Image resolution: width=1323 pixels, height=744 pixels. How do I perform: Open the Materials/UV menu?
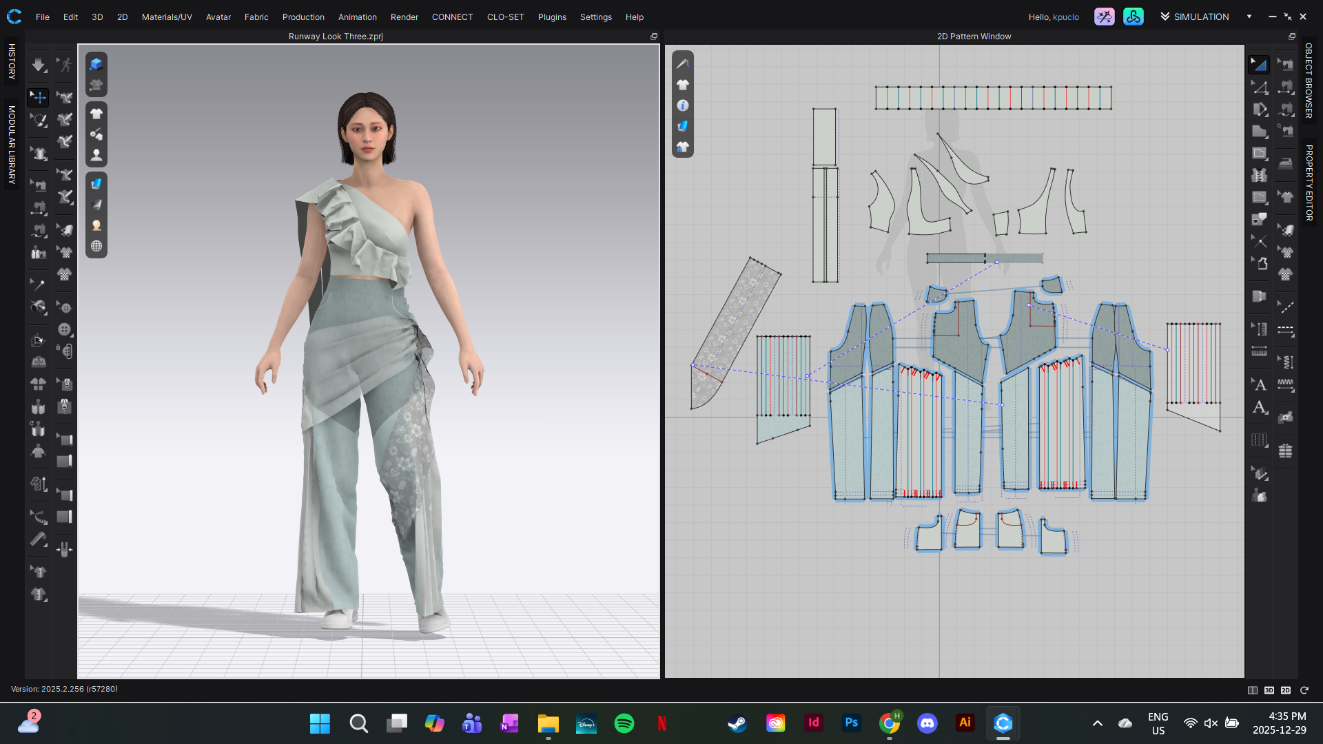tap(167, 17)
